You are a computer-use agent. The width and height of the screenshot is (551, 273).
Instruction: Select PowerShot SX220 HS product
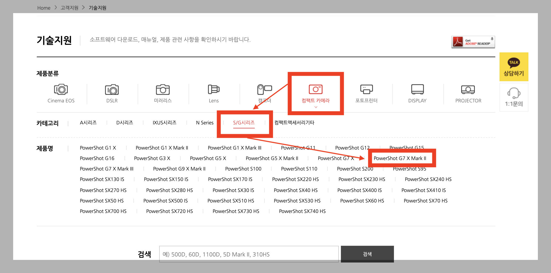click(x=295, y=179)
